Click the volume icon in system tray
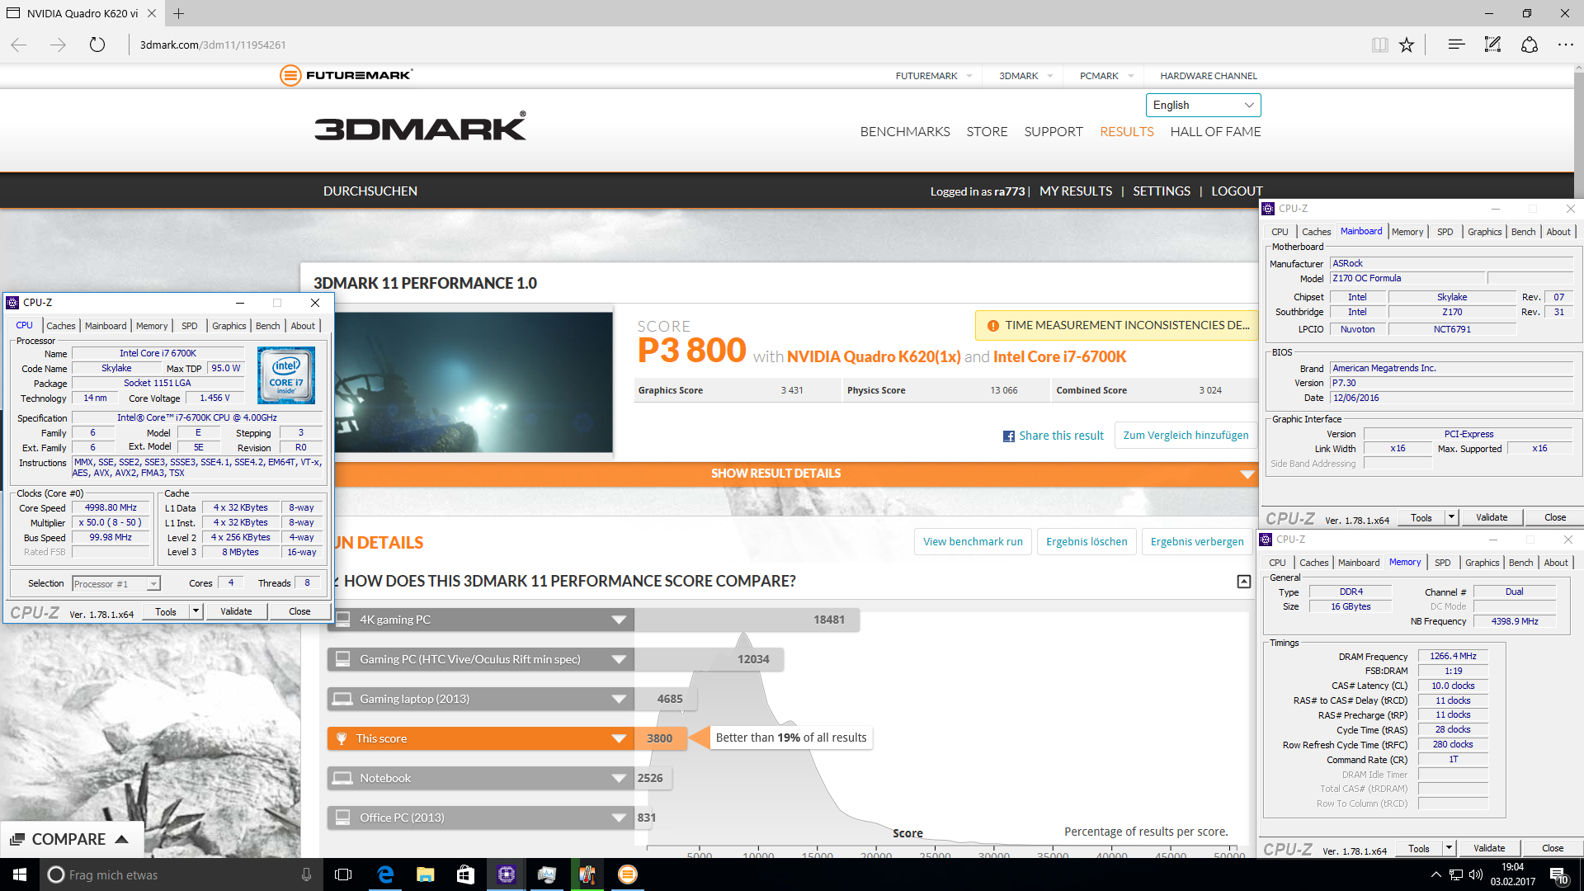The image size is (1584, 891). [x=1476, y=874]
